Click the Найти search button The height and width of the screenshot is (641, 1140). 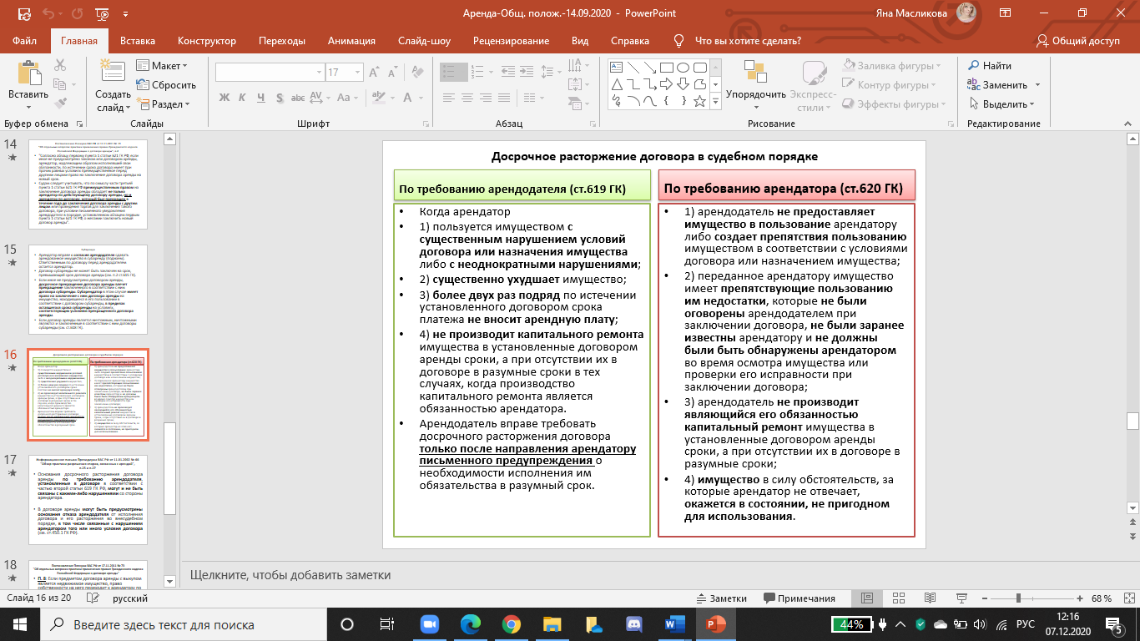990,66
